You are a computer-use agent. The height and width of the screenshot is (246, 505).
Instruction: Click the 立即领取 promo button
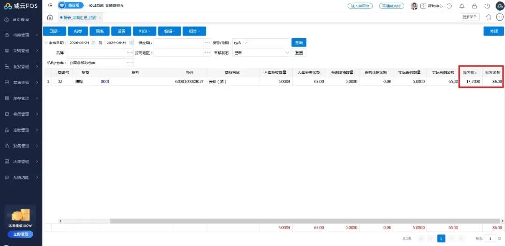pyautogui.click(x=20, y=234)
